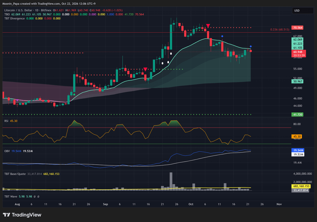Click the Sep label on the time axis
Image resolution: width=317 pixels, height=222 pixels.
(106, 204)
